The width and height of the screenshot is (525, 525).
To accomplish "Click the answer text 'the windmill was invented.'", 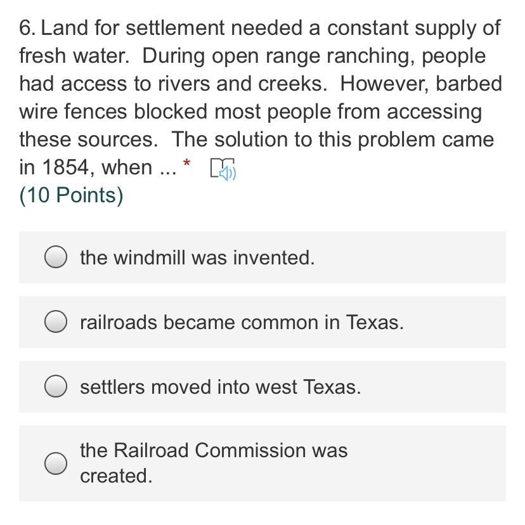I will click(197, 257).
